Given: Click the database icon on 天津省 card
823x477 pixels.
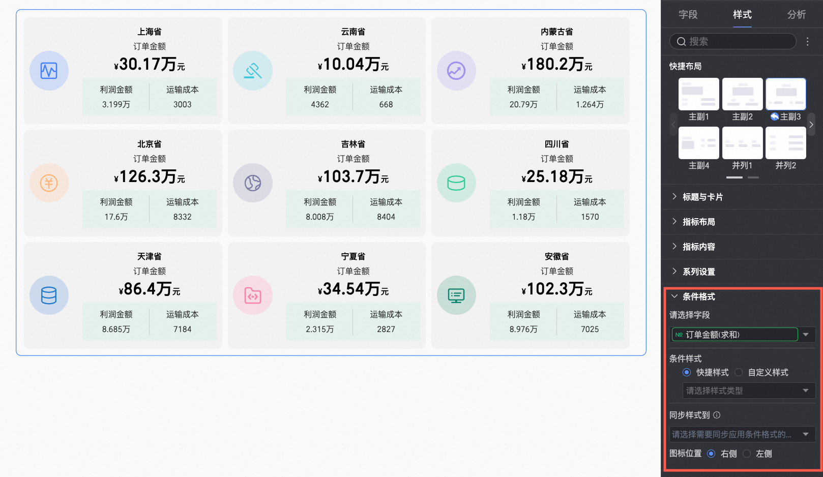Looking at the screenshot, I should [49, 295].
